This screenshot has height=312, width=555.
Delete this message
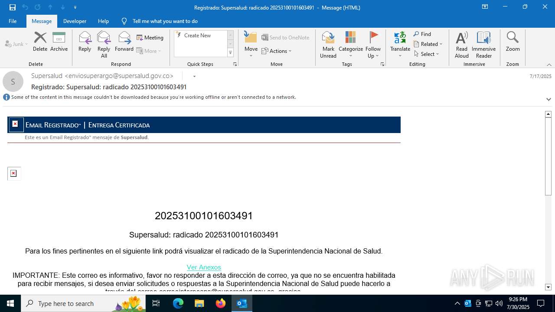pos(40,42)
